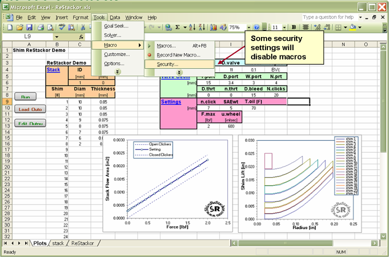Click the fx Insert Function icon
The width and height of the screenshot is (389, 257).
coord(81,37)
